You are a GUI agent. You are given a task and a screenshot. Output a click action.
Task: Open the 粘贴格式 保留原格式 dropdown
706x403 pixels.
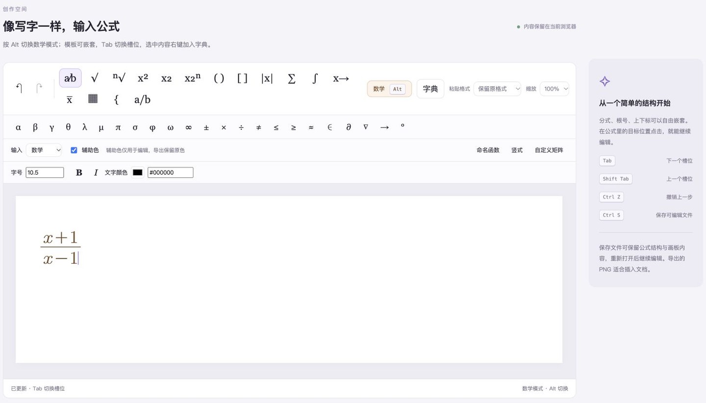[497, 89]
